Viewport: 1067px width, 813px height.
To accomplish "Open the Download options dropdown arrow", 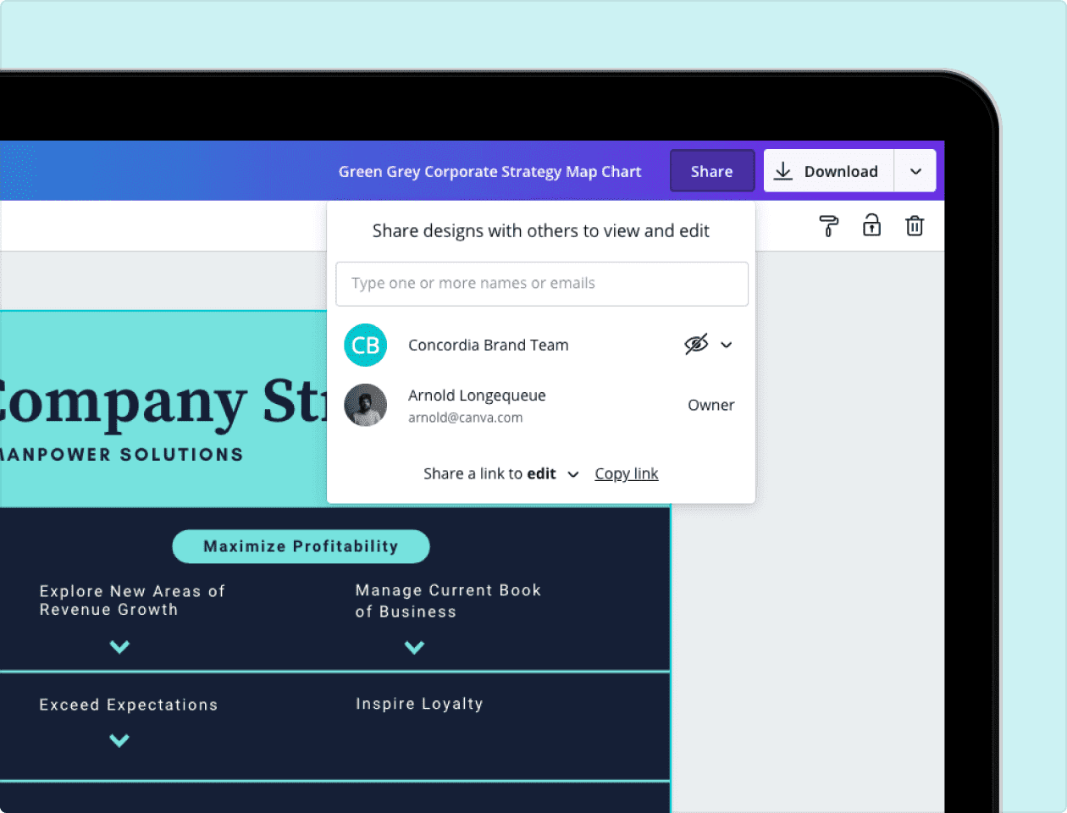I will coord(915,171).
